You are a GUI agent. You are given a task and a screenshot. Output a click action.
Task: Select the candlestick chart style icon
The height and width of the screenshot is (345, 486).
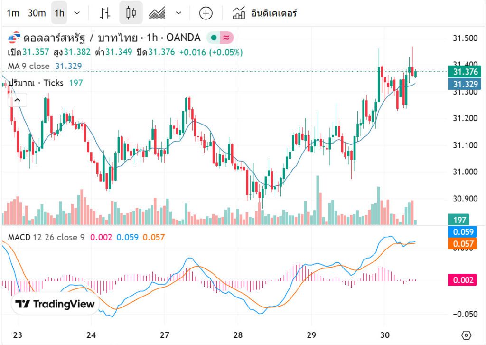point(131,13)
